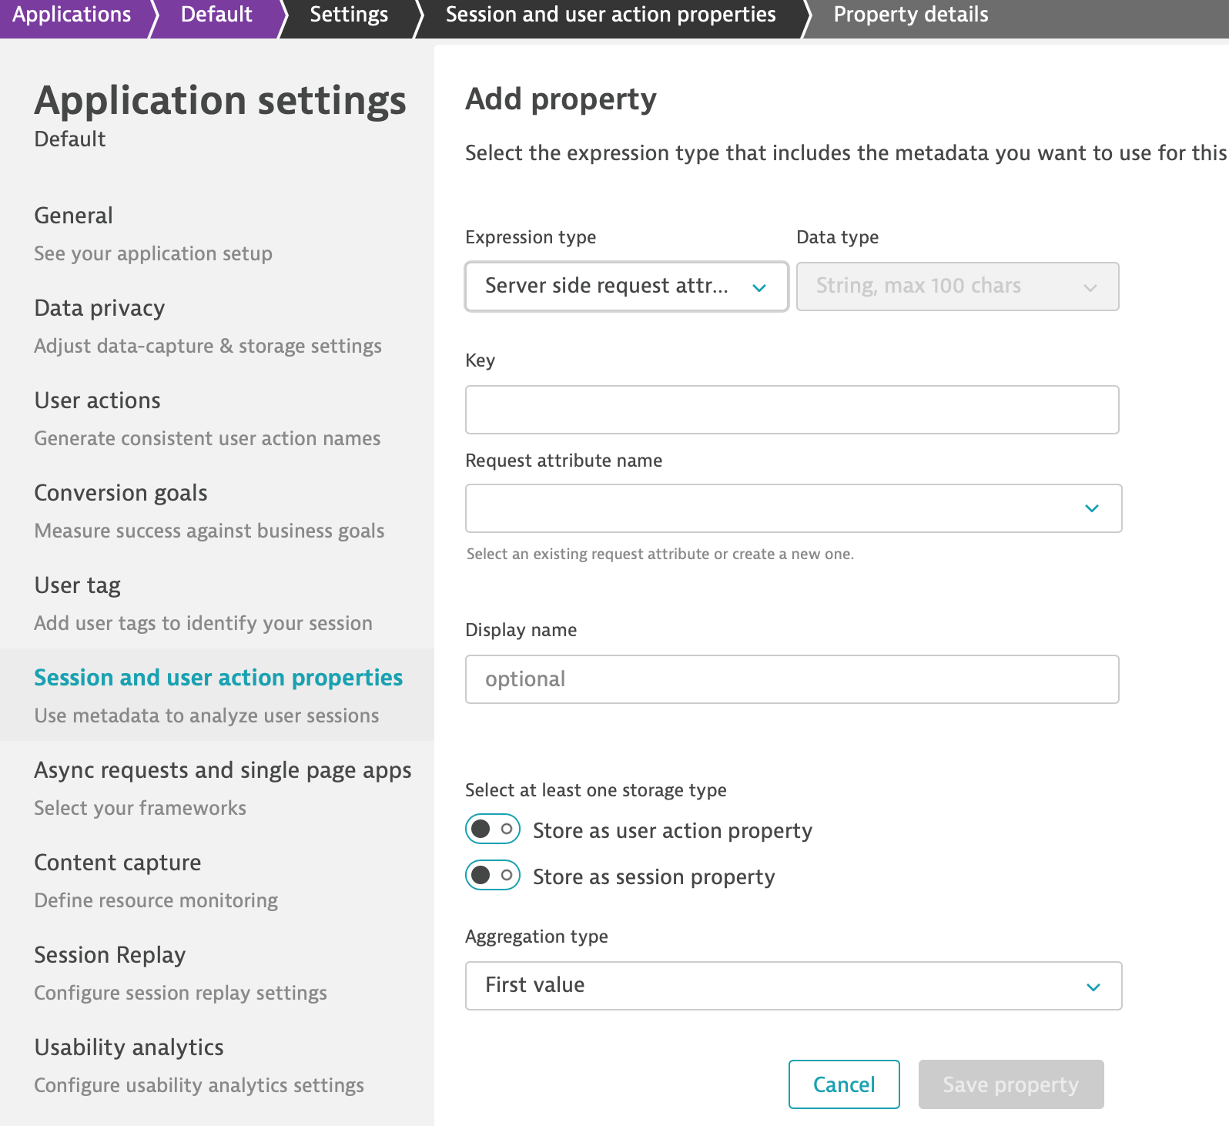Open Async requests and single page apps

(223, 770)
